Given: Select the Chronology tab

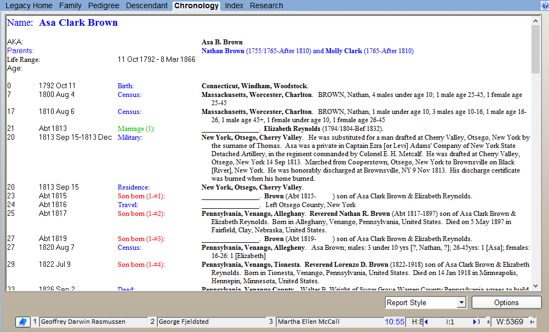Looking at the screenshot, I should (196, 5).
